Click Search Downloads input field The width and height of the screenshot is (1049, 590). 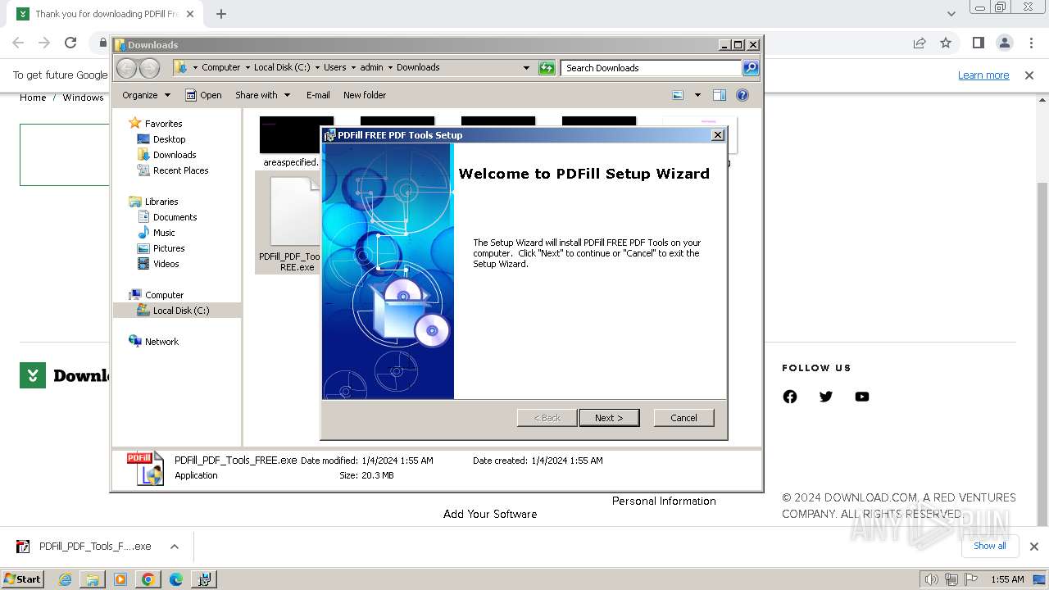coord(652,68)
